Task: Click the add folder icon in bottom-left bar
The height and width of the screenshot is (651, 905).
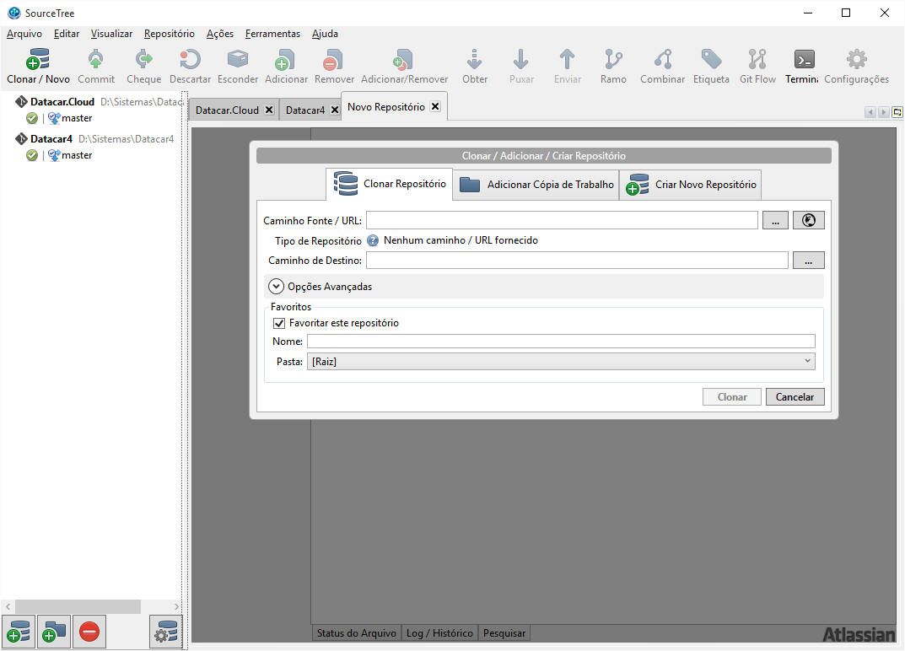Action: pos(54,632)
